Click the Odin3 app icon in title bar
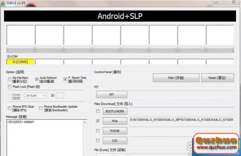Image resolution: width=241 pixels, height=156 pixels. tap(2, 3)
